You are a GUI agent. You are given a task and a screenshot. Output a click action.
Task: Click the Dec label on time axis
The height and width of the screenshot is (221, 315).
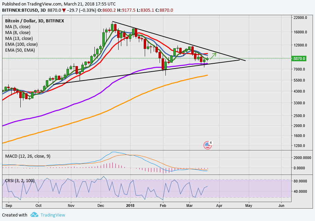coord(101,206)
